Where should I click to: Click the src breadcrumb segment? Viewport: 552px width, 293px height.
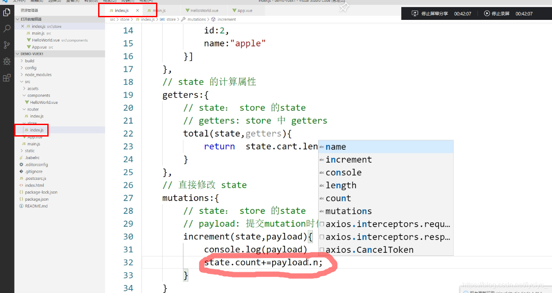[x=113, y=19]
